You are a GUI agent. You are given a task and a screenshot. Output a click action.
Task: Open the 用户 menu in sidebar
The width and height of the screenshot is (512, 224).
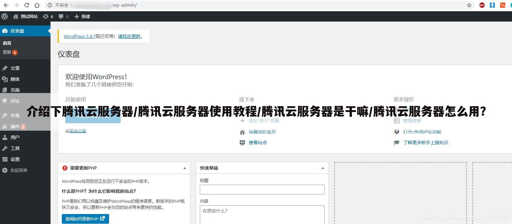15,137
